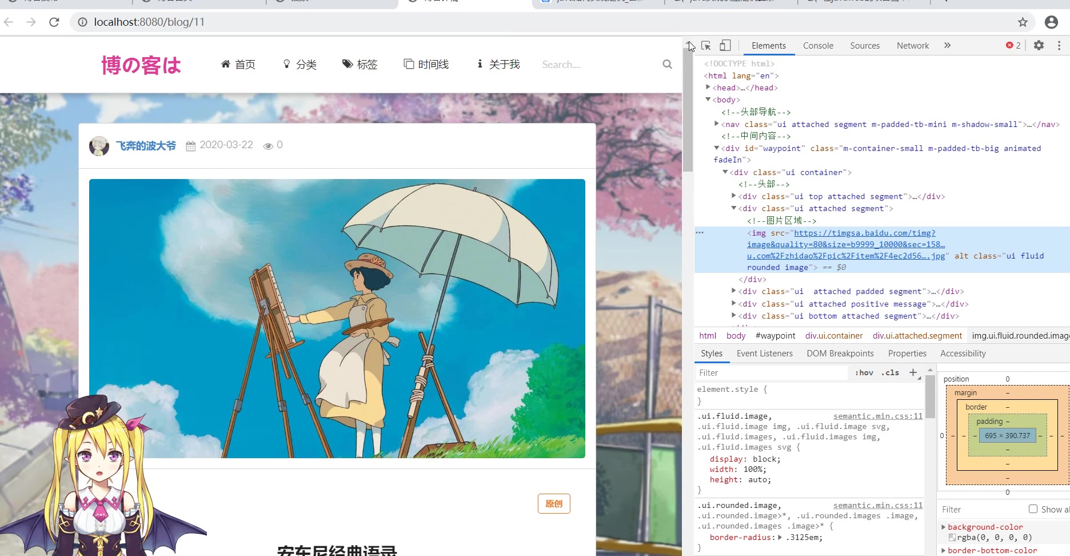This screenshot has height=556, width=1070.
Task: Click the ellipsis beside the selected img node
Action: 700,233
